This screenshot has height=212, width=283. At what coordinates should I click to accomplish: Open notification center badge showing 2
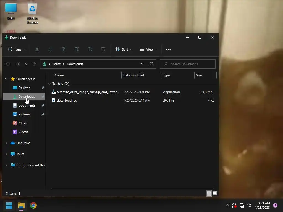click(x=275, y=205)
